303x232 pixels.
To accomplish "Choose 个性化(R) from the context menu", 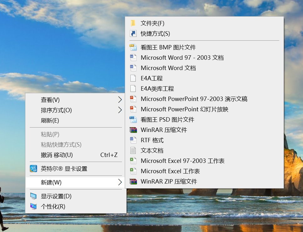I will tap(76, 206).
